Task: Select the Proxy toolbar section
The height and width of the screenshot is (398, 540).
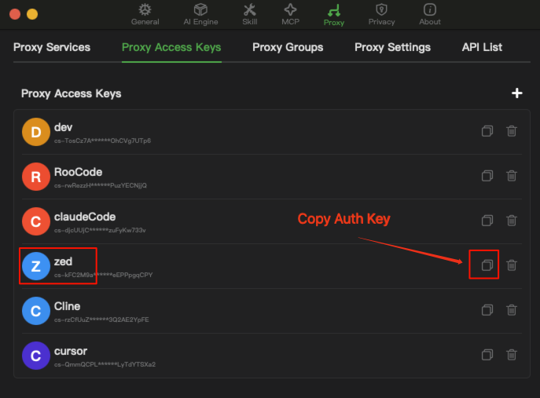Action: [x=334, y=15]
